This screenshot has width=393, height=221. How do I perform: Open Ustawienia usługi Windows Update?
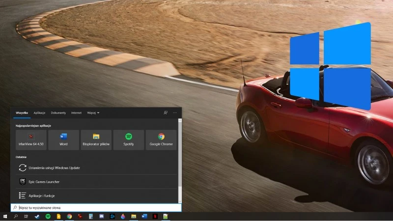click(96, 167)
